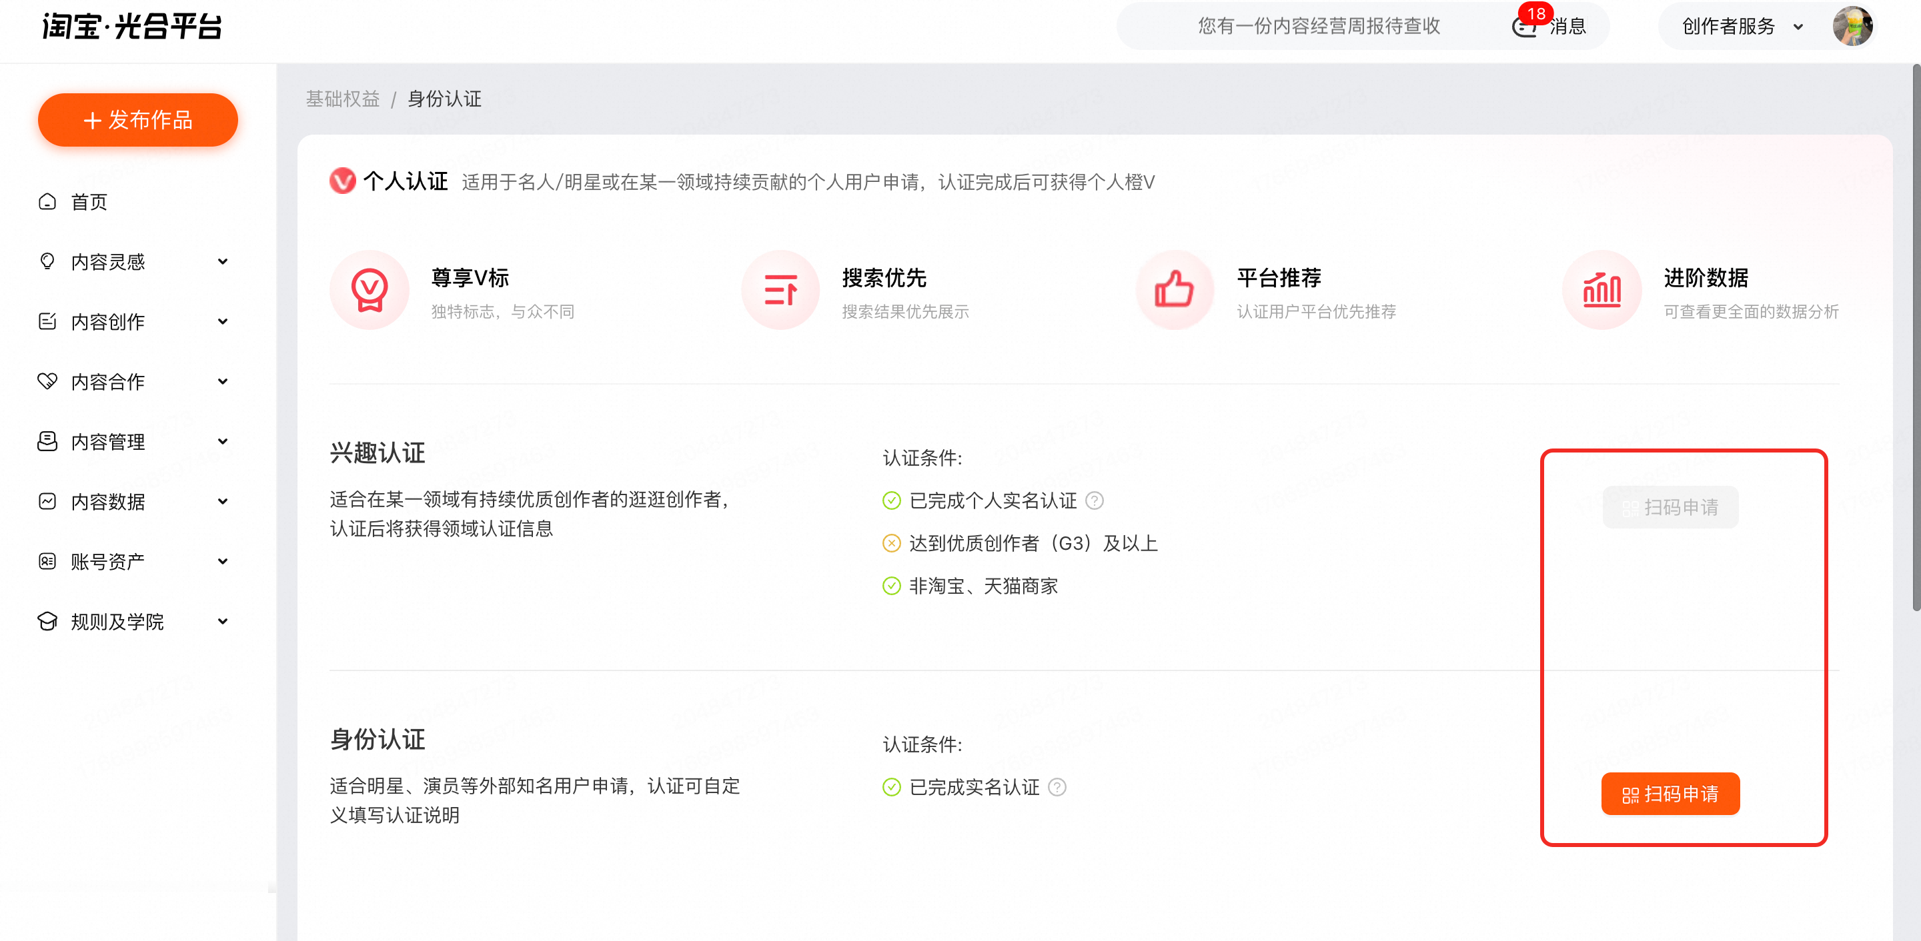
Task: Click the green check beside 已完成实名认证
Action: pos(891,788)
